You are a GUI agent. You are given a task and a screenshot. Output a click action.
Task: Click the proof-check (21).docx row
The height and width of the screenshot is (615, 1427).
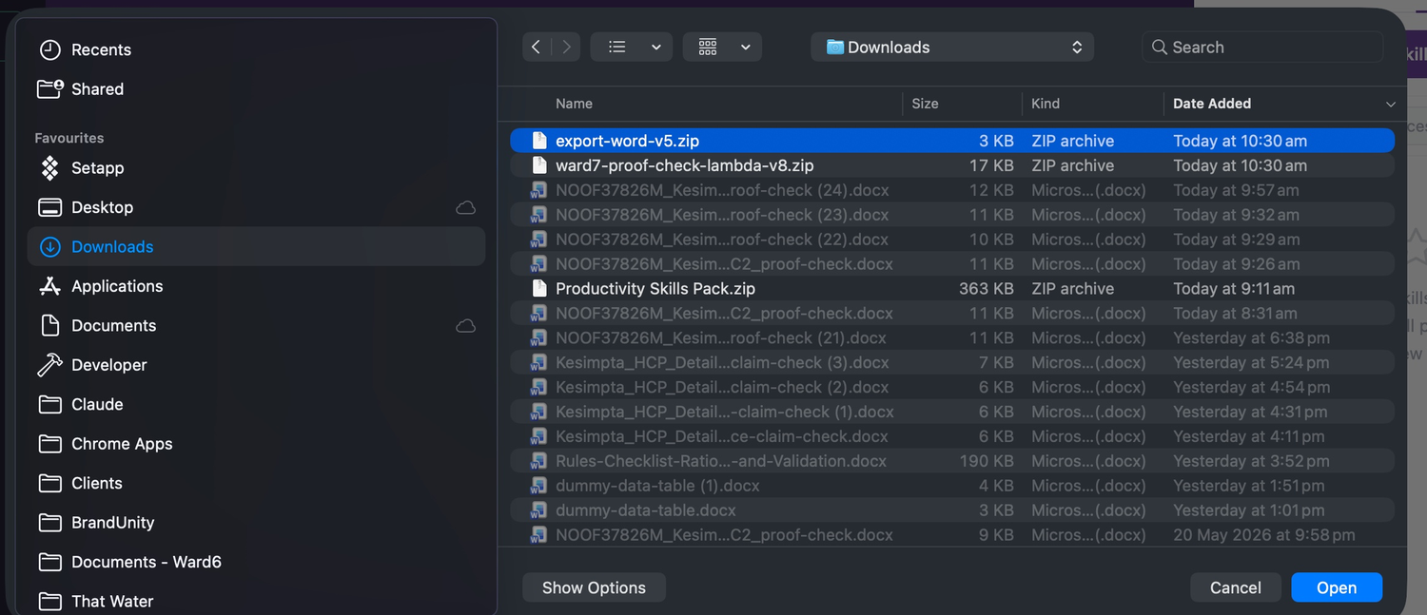click(952, 337)
